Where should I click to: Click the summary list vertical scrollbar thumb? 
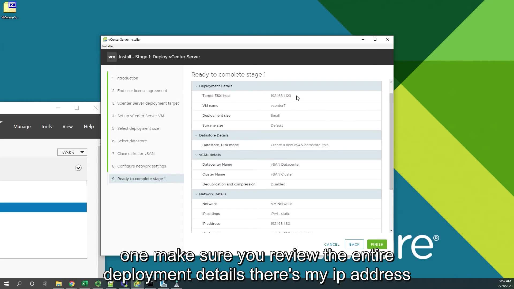[391, 142]
